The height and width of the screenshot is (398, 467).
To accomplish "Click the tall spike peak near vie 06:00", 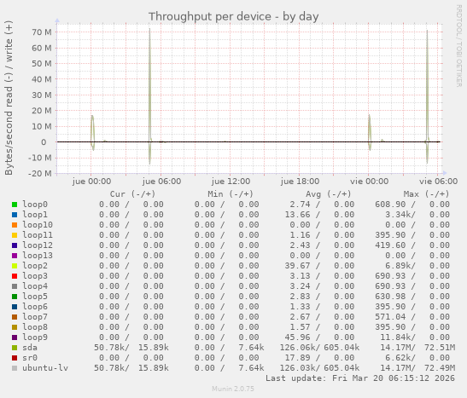I will click(427, 31).
